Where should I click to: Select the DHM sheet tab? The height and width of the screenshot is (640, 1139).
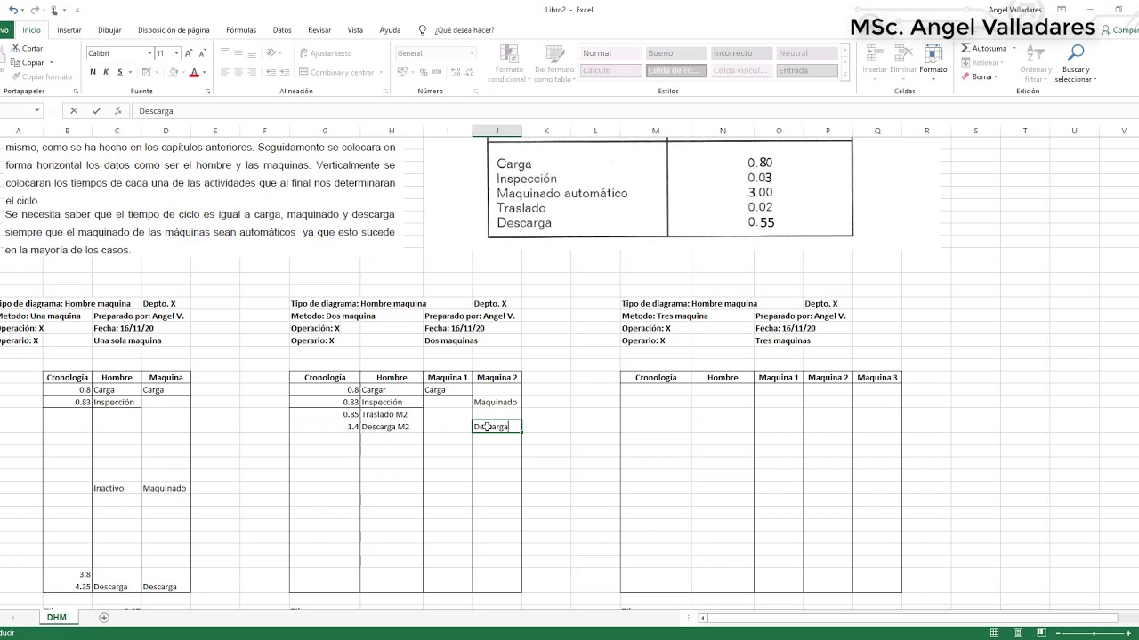[x=56, y=617]
